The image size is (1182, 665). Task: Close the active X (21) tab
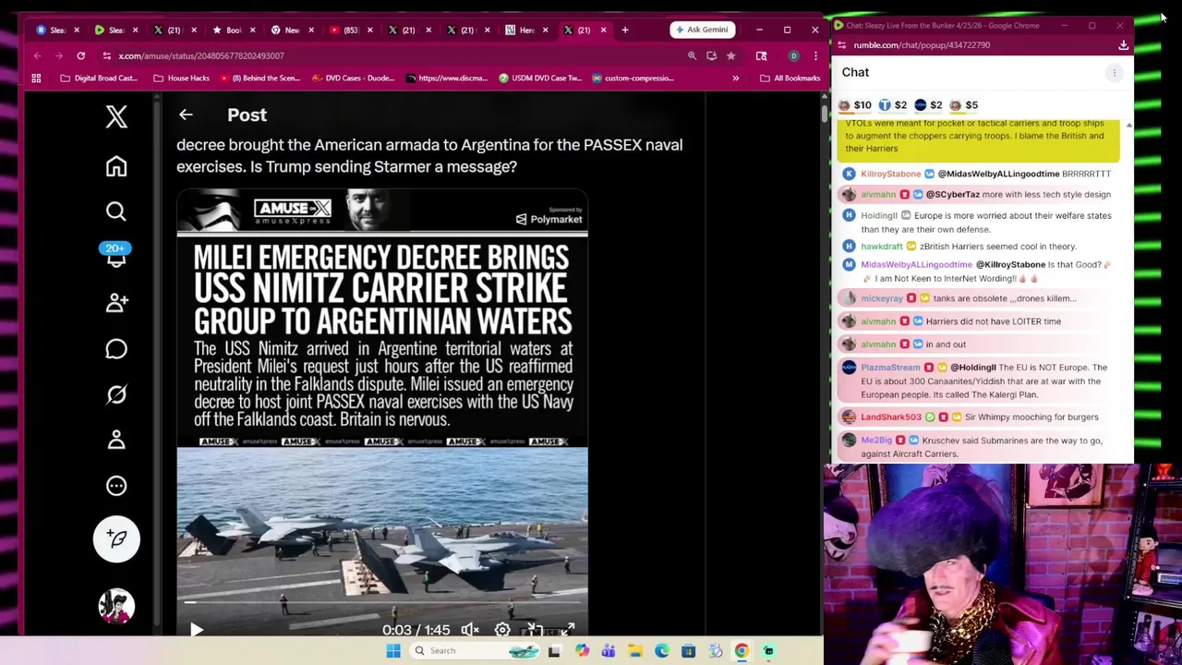[604, 30]
